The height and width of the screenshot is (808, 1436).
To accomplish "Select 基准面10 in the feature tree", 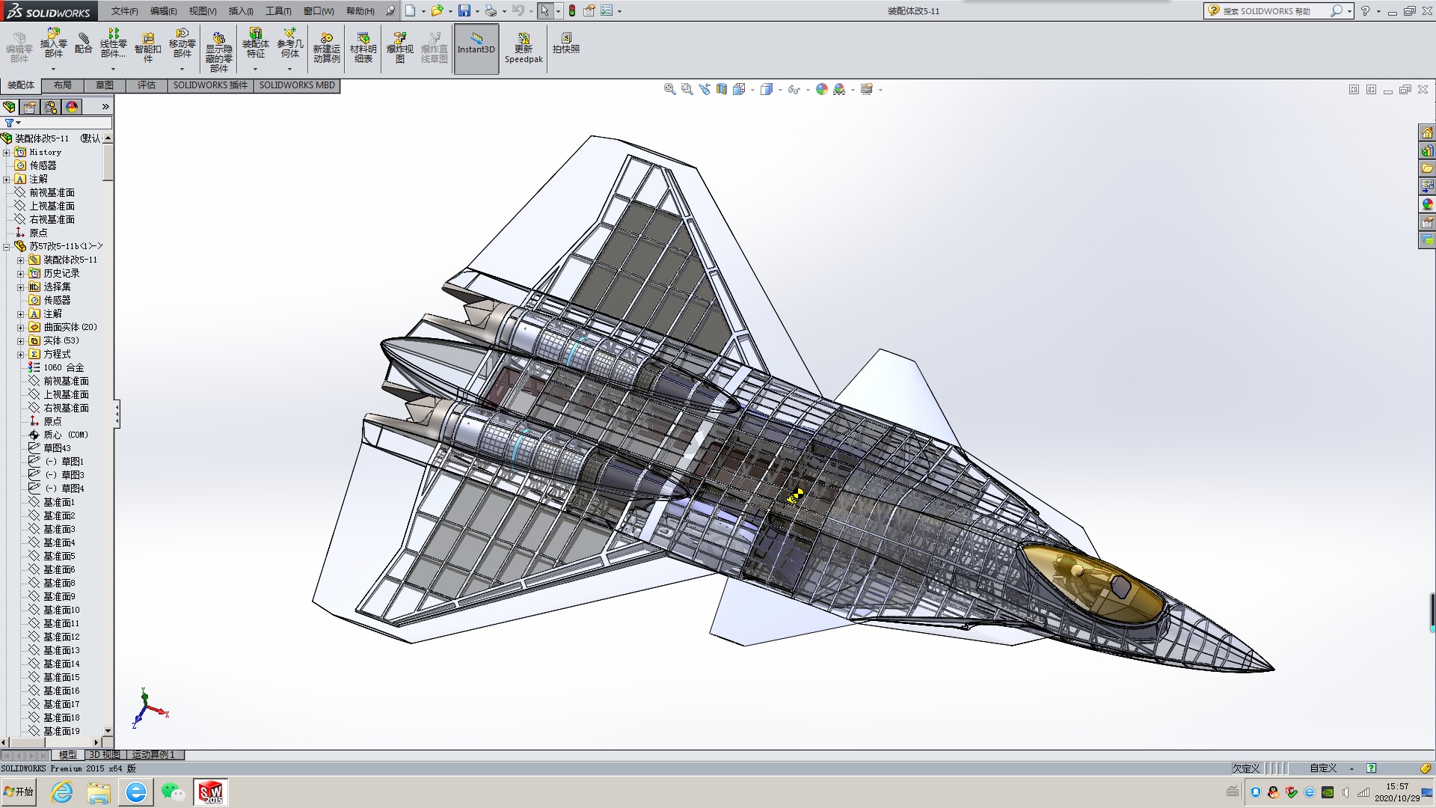I will [54, 610].
